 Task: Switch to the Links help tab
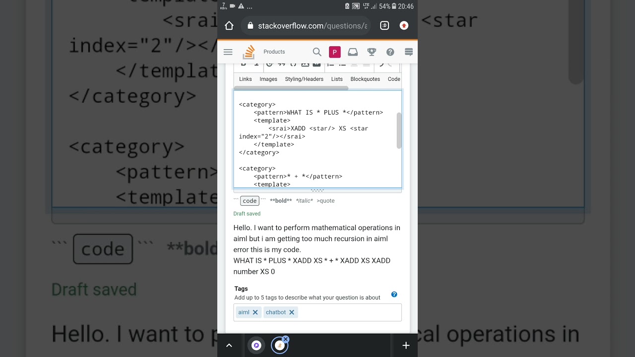(x=246, y=79)
